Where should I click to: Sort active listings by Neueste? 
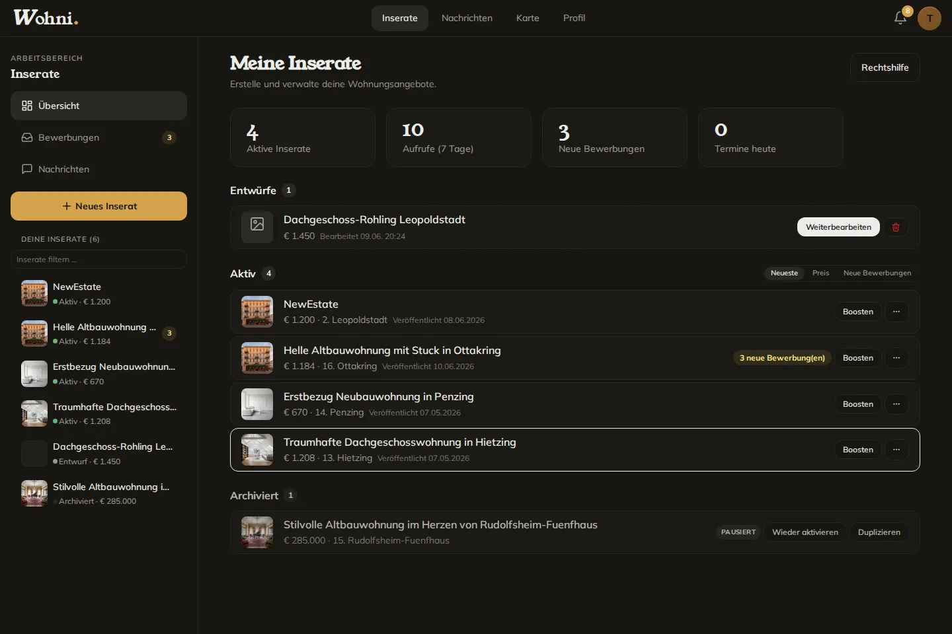click(784, 273)
